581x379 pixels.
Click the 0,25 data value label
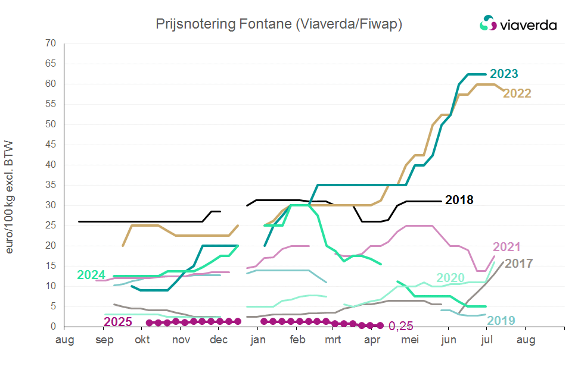(x=400, y=326)
